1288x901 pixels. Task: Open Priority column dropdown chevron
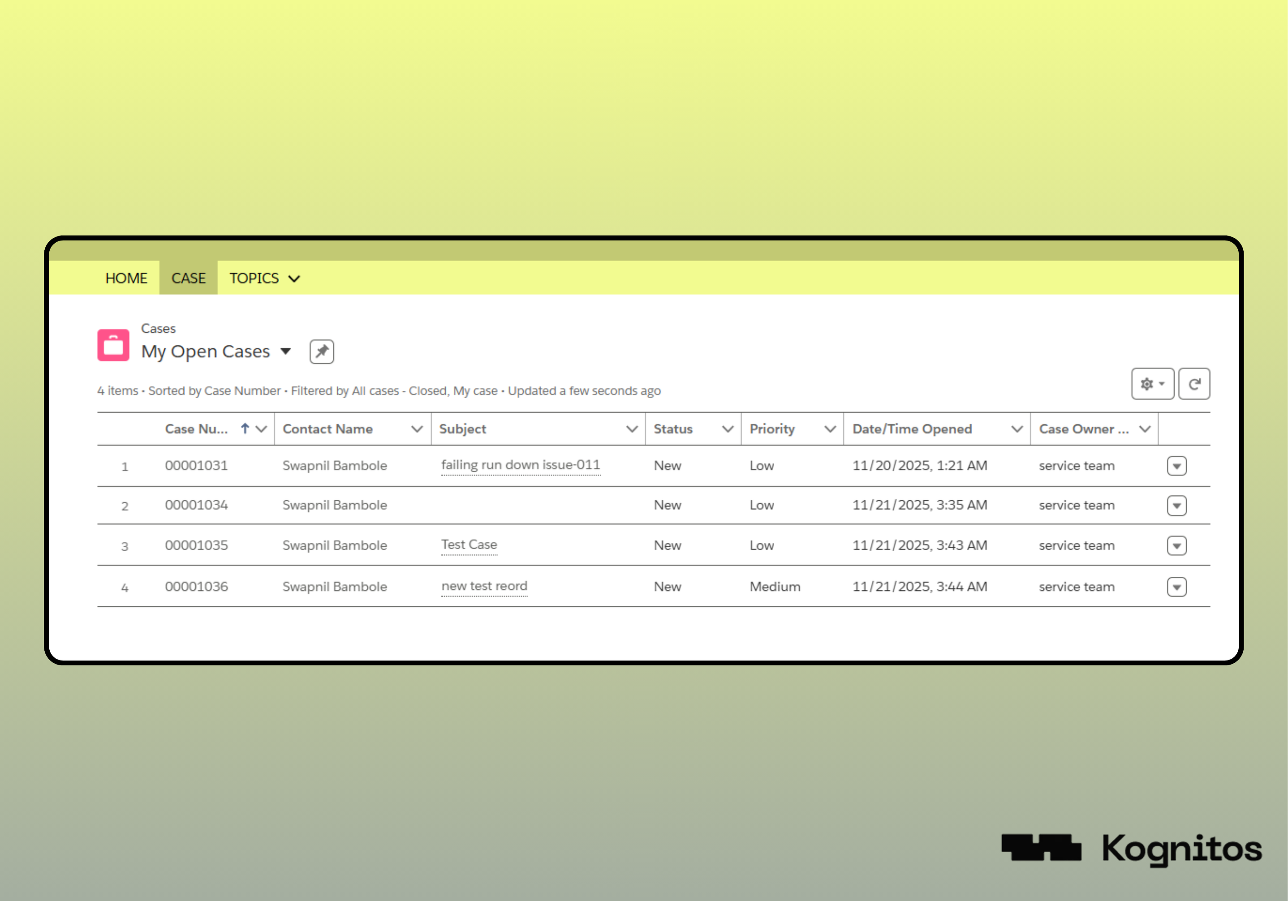pos(830,429)
